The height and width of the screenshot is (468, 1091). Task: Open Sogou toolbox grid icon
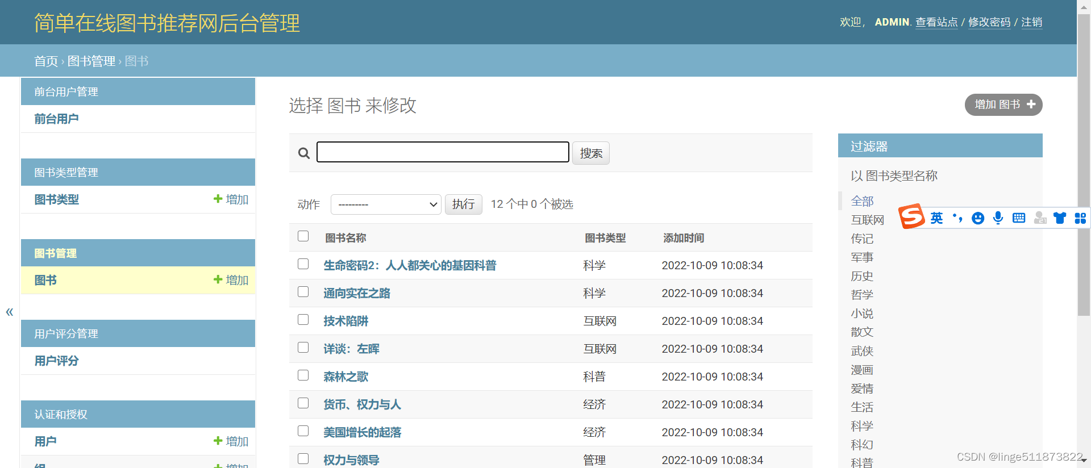click(x=1080, y=218)
